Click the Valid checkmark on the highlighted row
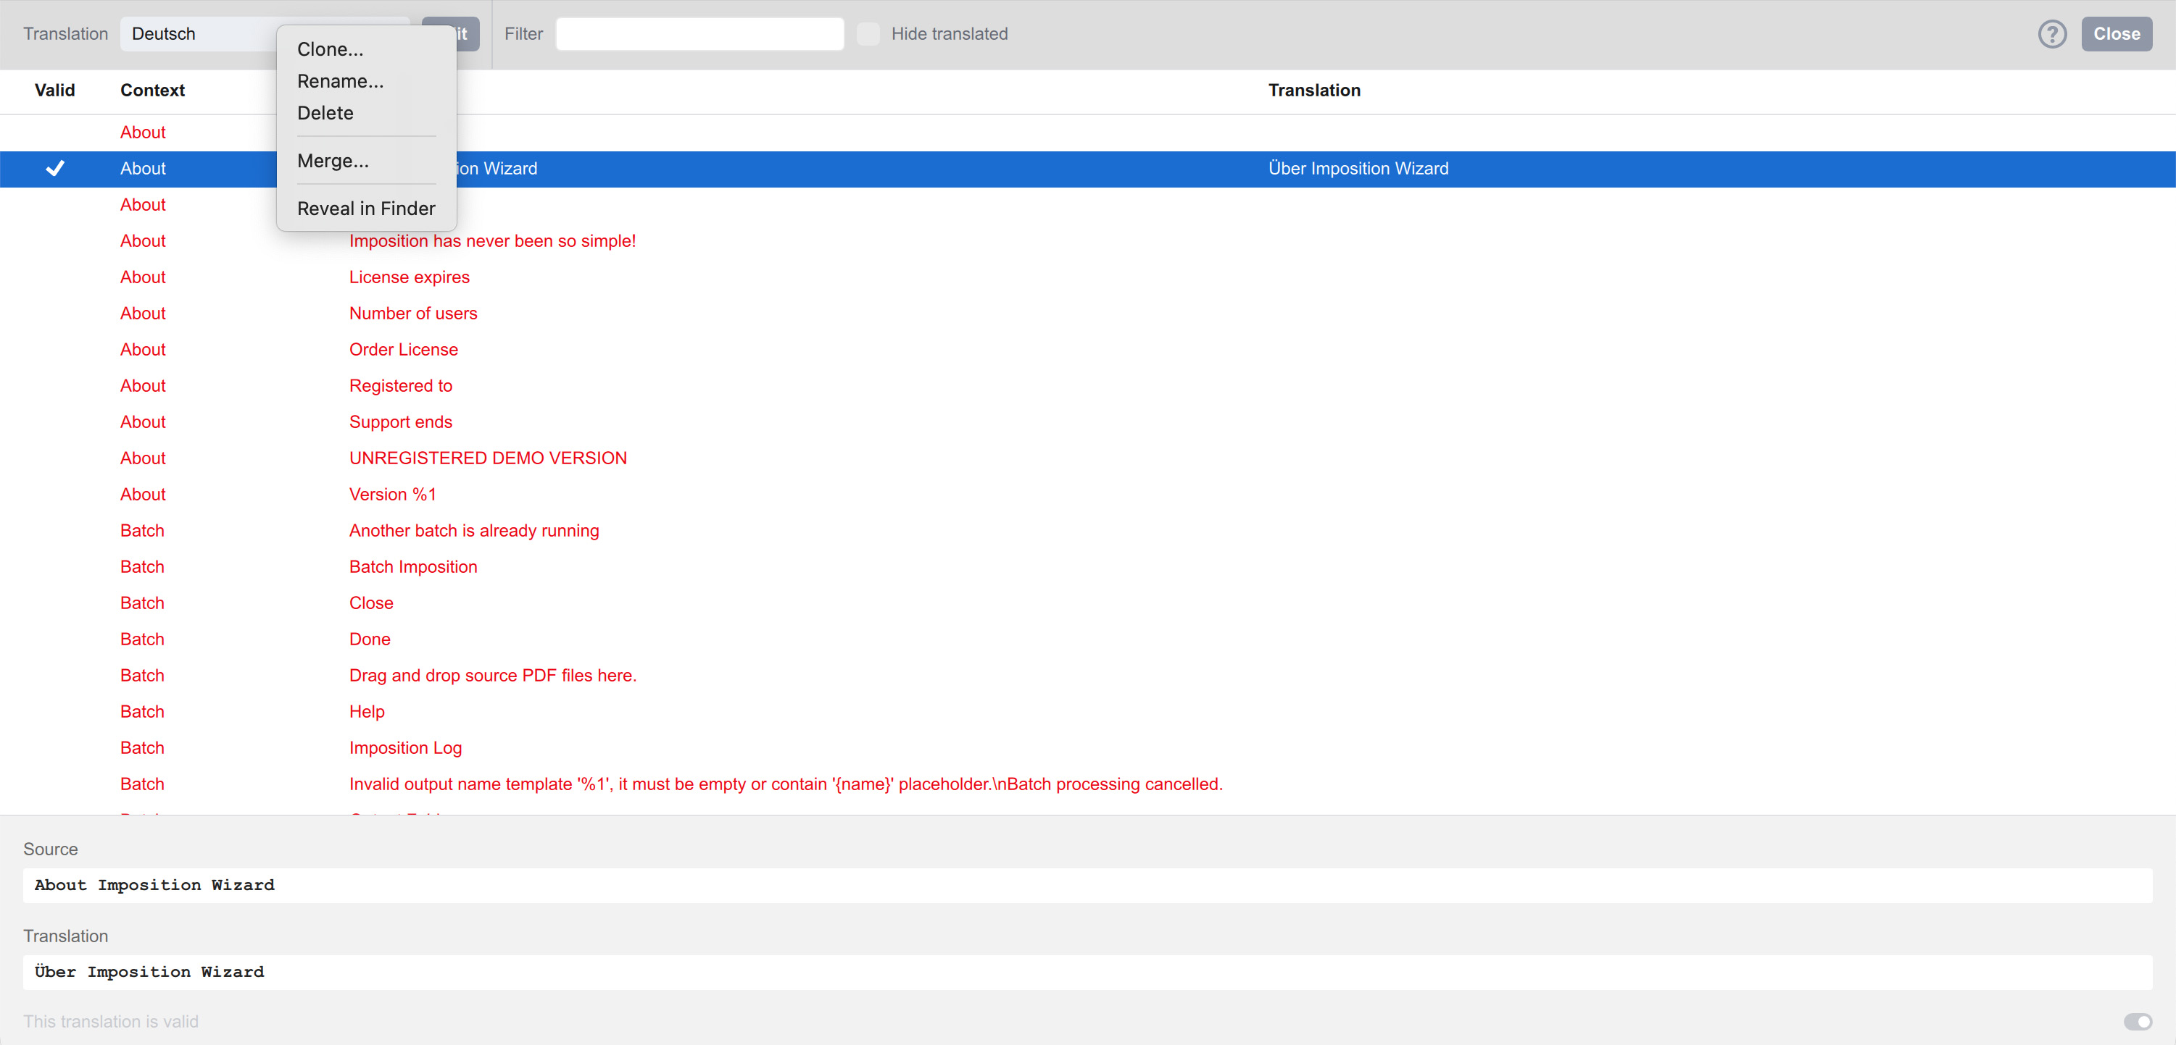 coord(55,168)
